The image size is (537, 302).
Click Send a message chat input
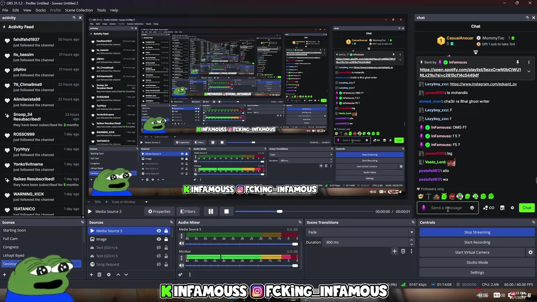(x=447, y=208)
